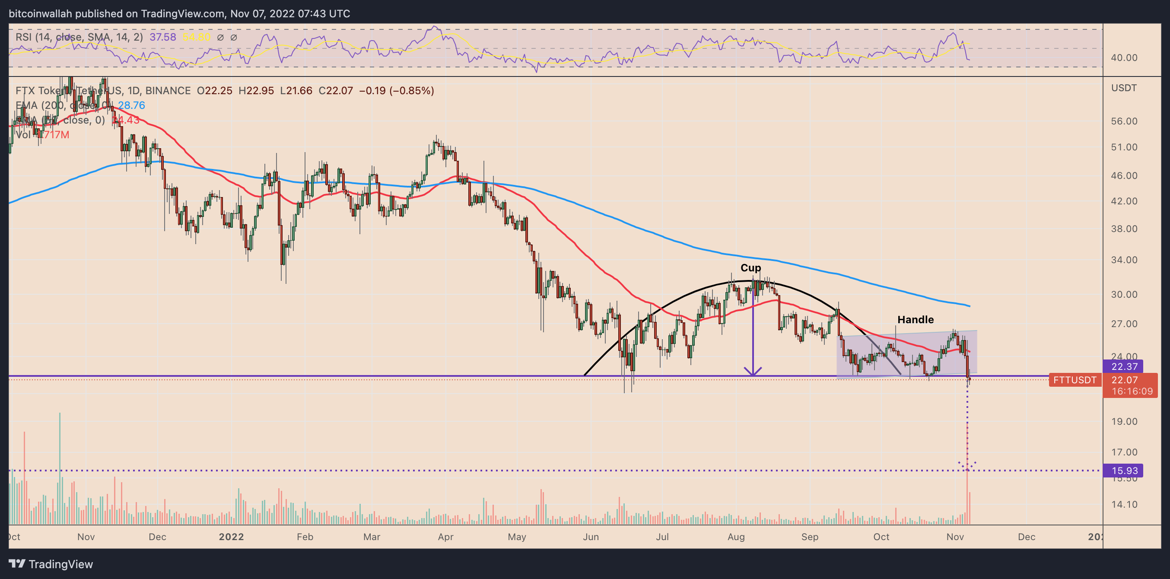Click the second ∅ symbol in RSI legend
This screenshot has width=1170, height=579.
[233, 37]
